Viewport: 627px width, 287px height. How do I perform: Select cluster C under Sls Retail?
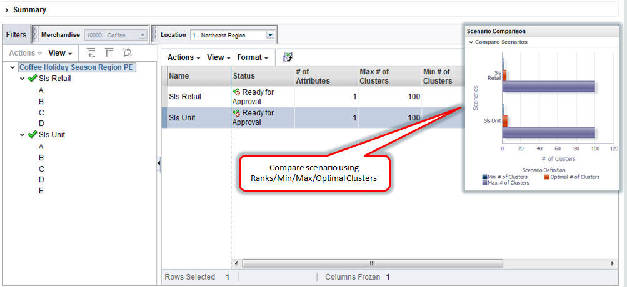[x=41, y=112]
